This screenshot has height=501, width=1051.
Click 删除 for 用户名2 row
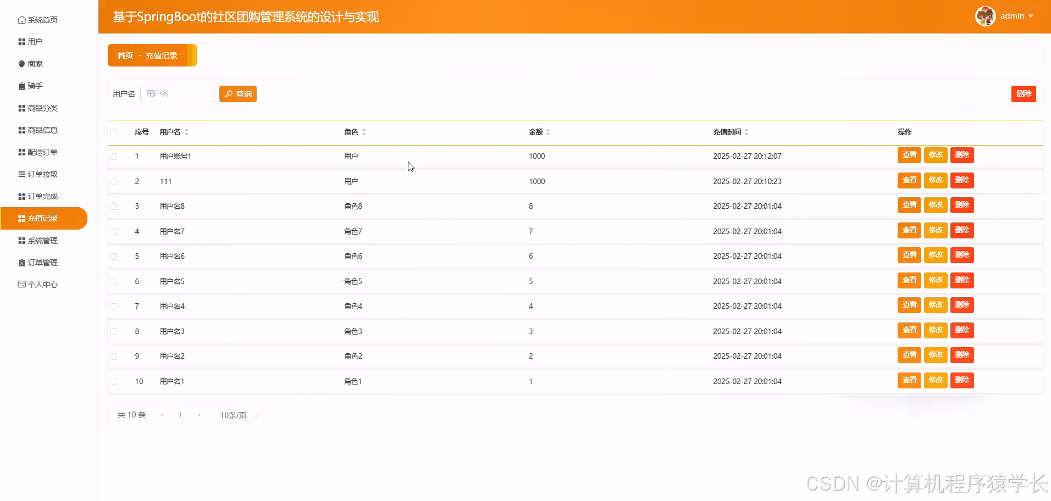962,355
